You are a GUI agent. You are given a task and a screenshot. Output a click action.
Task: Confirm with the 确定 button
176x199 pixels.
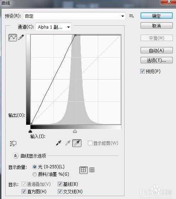coord(157,16)
